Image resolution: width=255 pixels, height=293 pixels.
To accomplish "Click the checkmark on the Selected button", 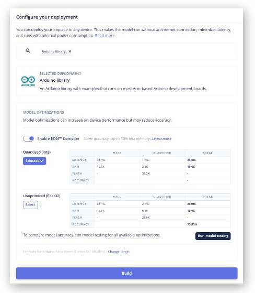I will [42, 161].
